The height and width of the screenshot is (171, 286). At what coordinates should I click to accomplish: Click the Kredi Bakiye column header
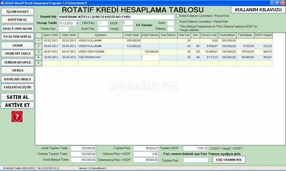tap(227, 35)
